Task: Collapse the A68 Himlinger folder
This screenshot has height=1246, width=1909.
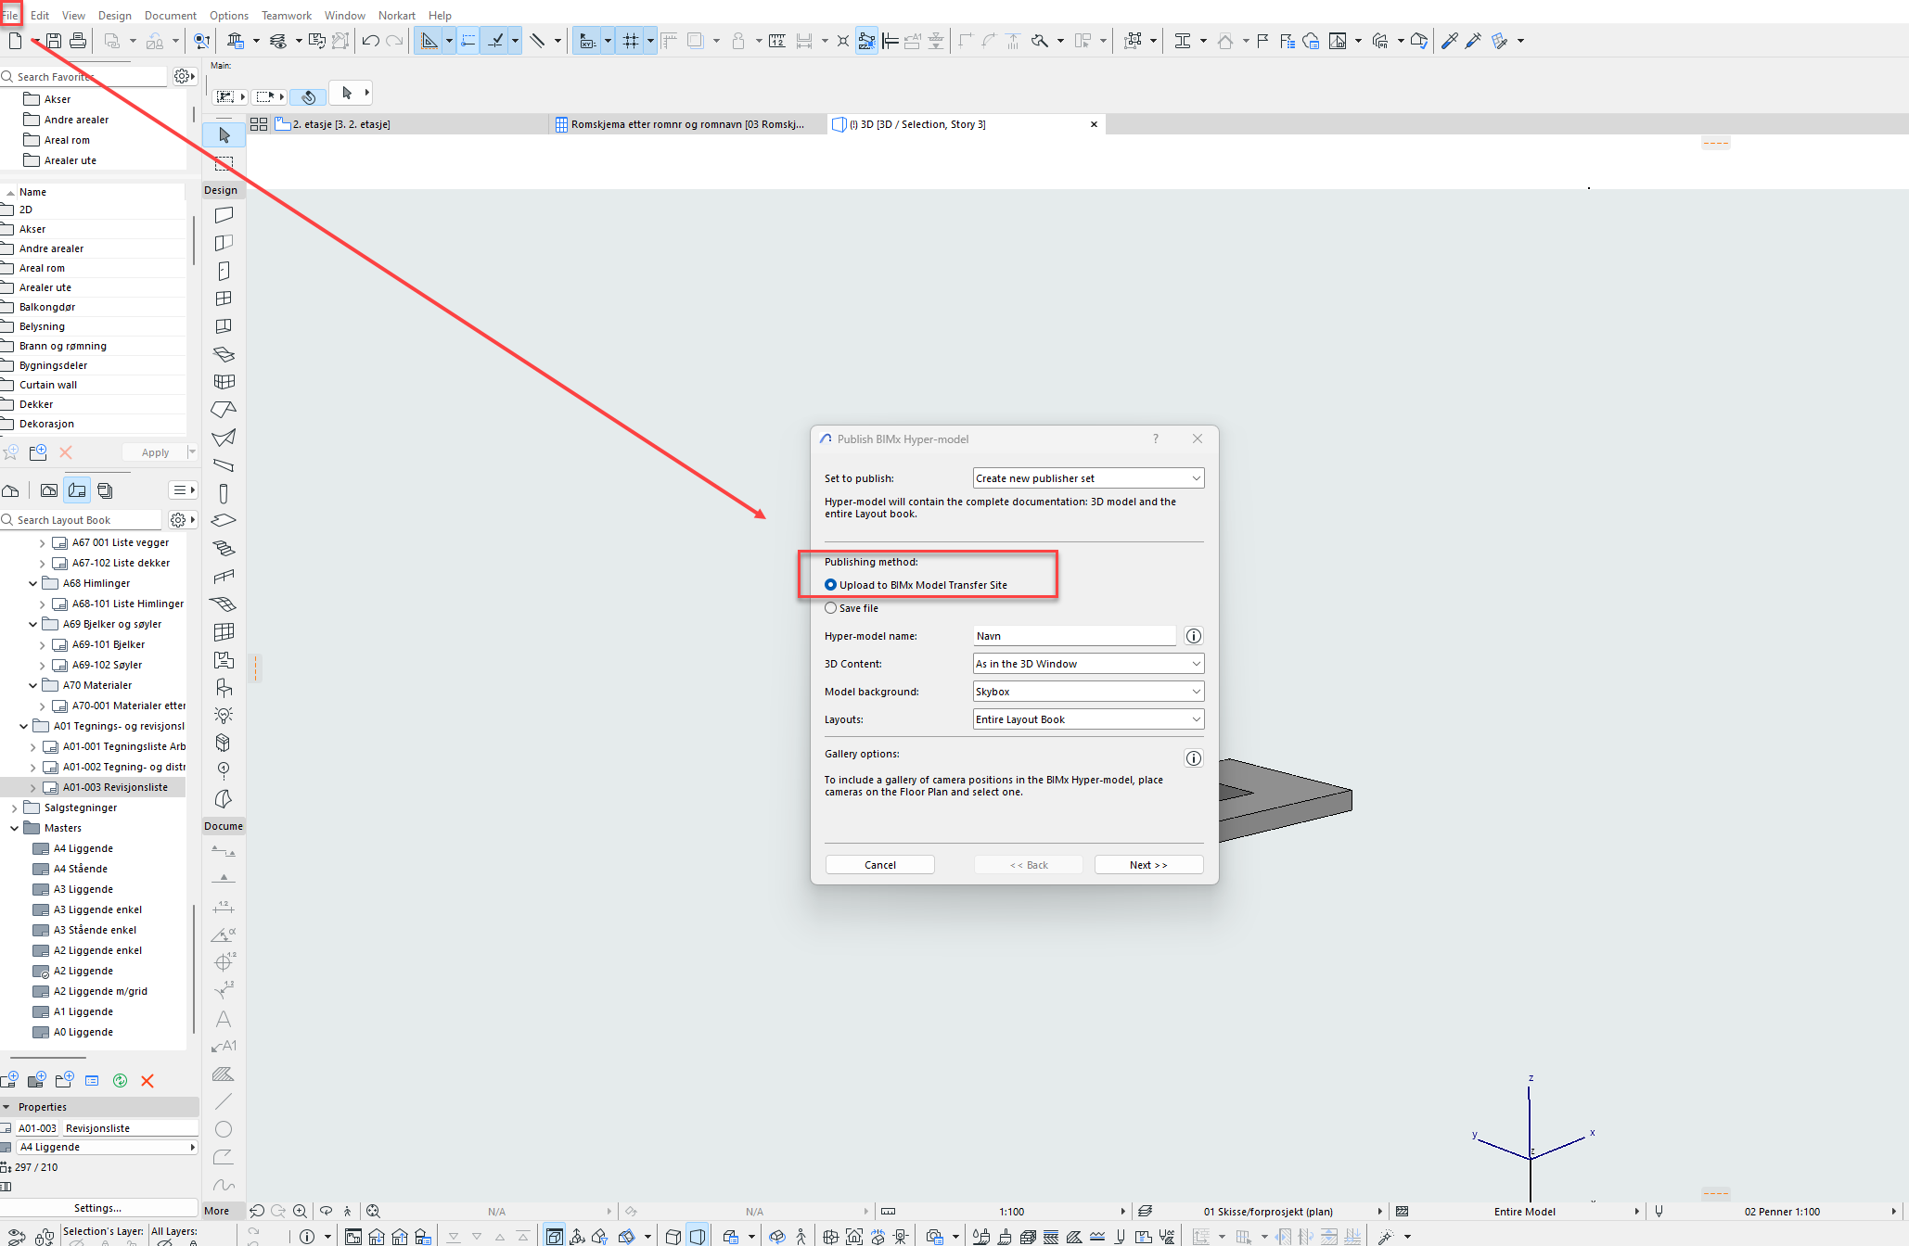Action: click(33, 583)
